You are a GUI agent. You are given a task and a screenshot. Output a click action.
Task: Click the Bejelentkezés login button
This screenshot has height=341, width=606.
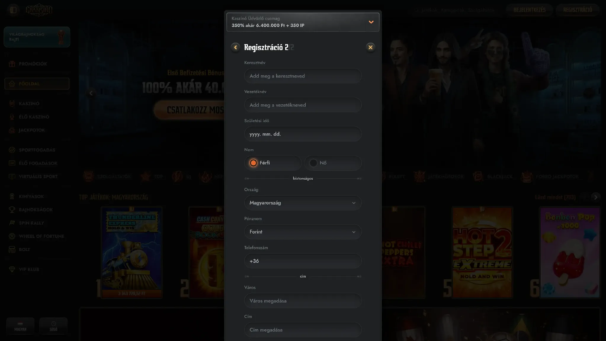(529, 10)
